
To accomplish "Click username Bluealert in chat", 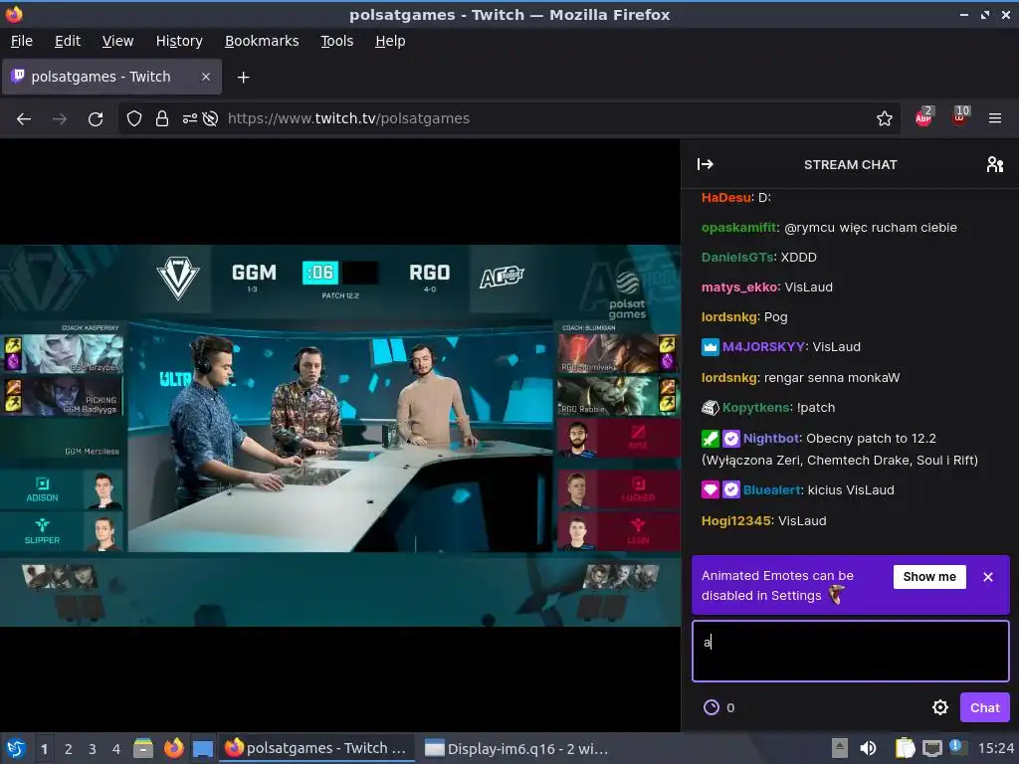I will pos(772,490).
